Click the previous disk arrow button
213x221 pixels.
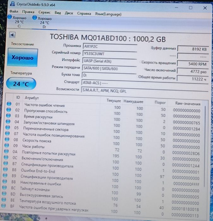tap(12, 35)
